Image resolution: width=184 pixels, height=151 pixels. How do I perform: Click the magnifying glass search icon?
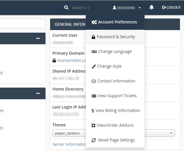(x=66, y=8)
